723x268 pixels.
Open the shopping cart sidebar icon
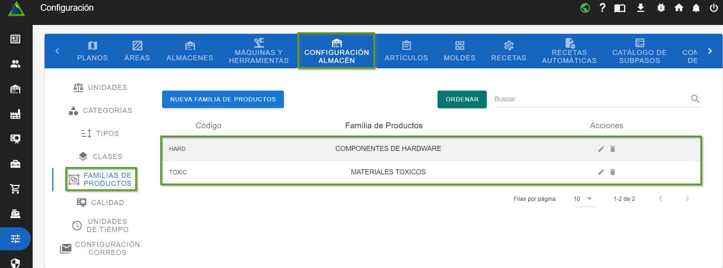pyautogui.click(x=15, y=189)
